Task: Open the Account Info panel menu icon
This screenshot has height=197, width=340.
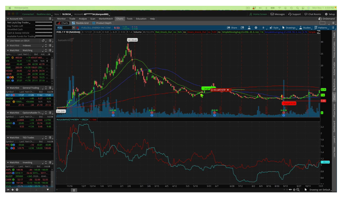Action: point(50,19)
